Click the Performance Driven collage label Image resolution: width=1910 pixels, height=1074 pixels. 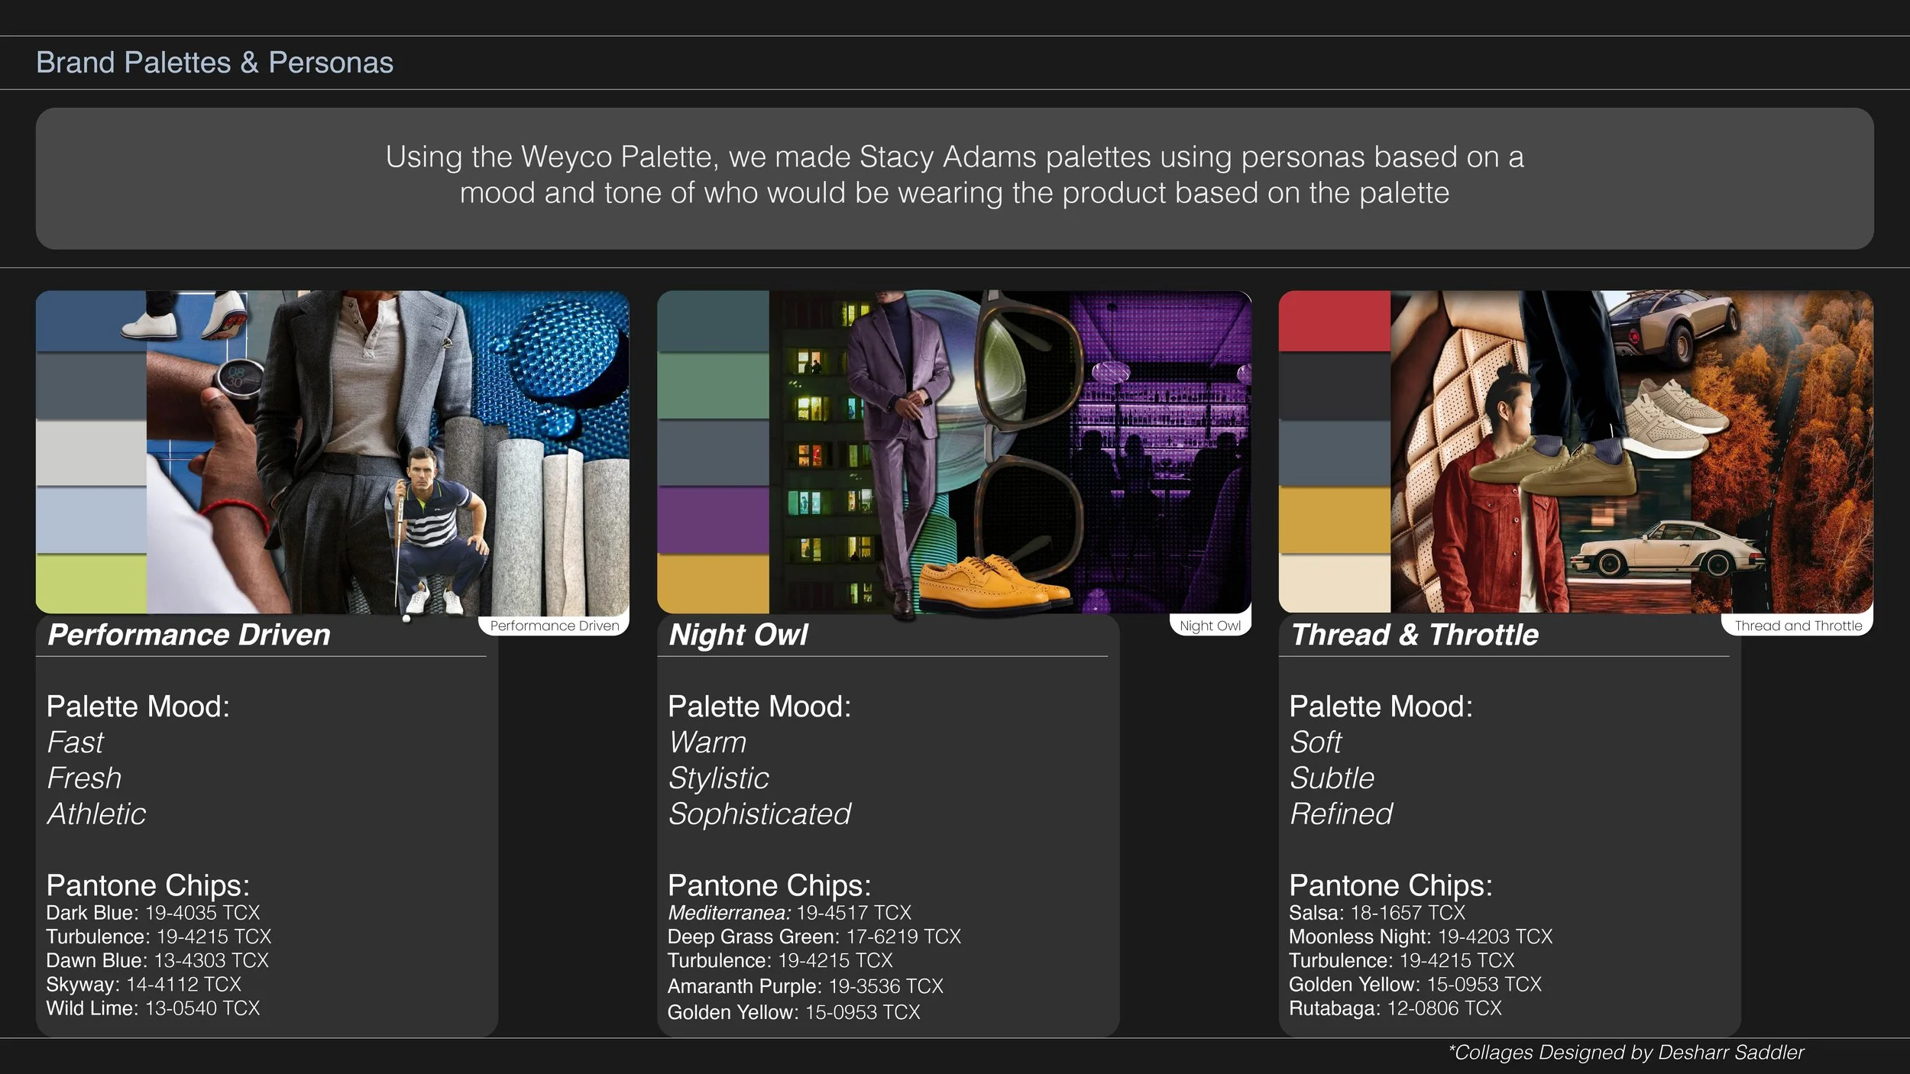tap(555, 626)
